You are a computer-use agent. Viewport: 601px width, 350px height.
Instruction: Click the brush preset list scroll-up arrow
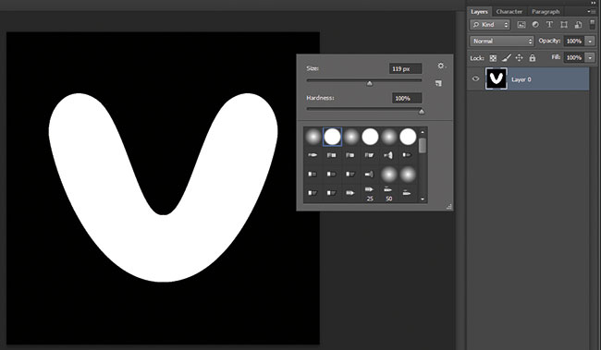pos(423,132)
